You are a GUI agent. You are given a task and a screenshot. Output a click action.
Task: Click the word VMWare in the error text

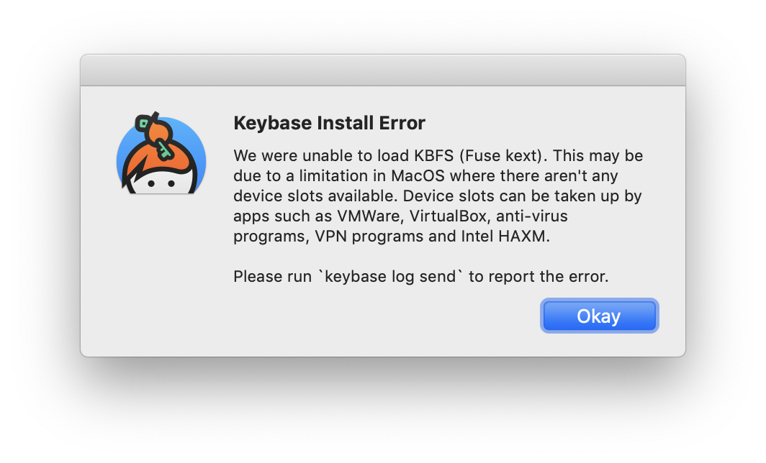369,216
